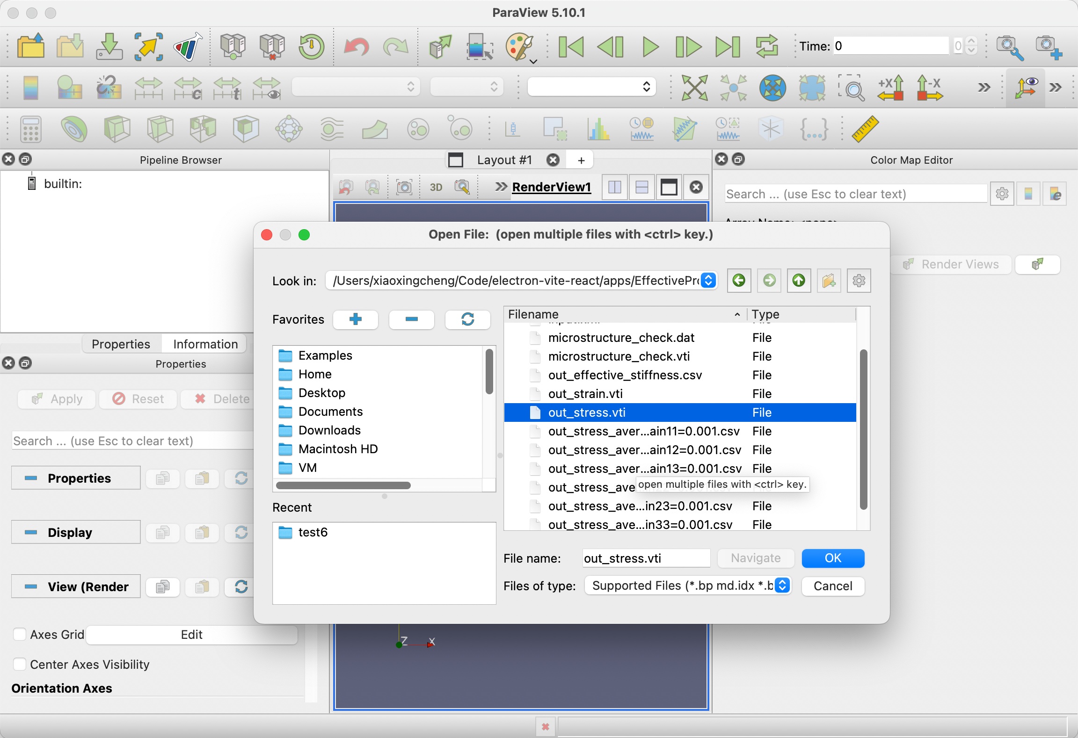Click the Reset camera icon

pos(694,87)
